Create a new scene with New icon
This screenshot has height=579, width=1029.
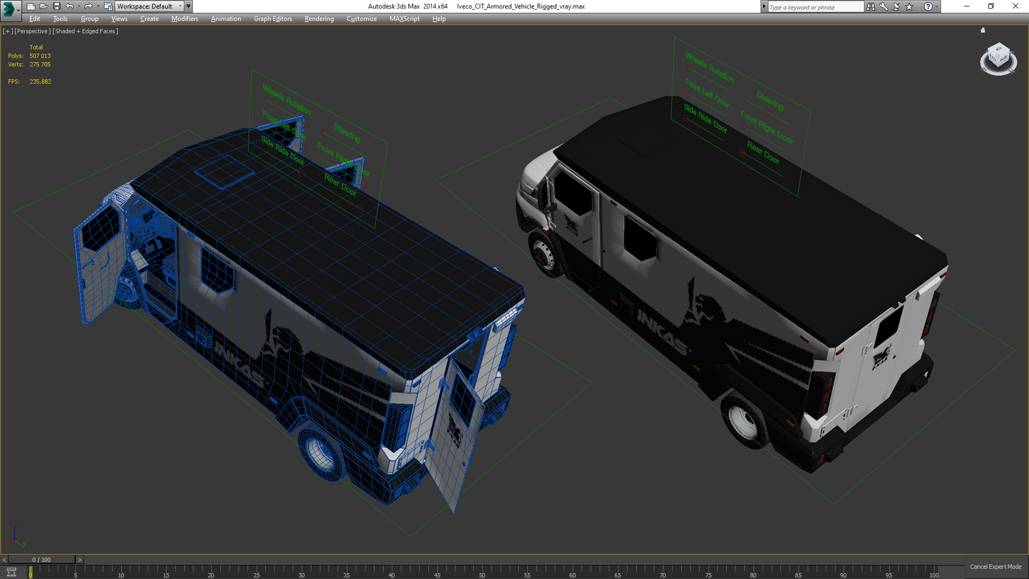(31, 6)
